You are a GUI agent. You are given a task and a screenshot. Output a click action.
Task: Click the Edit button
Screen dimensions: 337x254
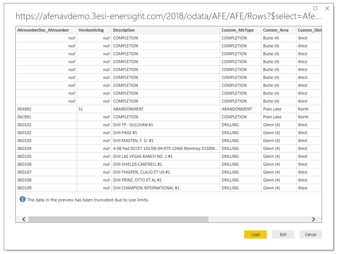click(x=283, y=234)
